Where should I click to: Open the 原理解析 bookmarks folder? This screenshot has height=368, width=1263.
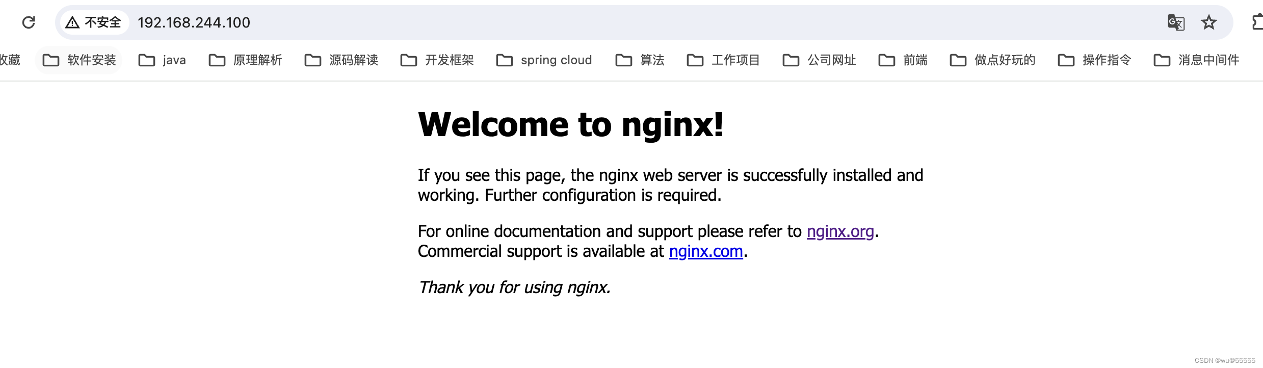click(x=246, y=60)
